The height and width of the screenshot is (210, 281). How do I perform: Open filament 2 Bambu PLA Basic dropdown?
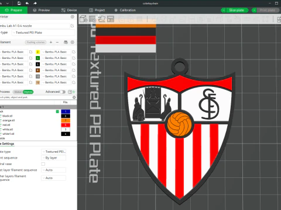(x=56, y=52)
